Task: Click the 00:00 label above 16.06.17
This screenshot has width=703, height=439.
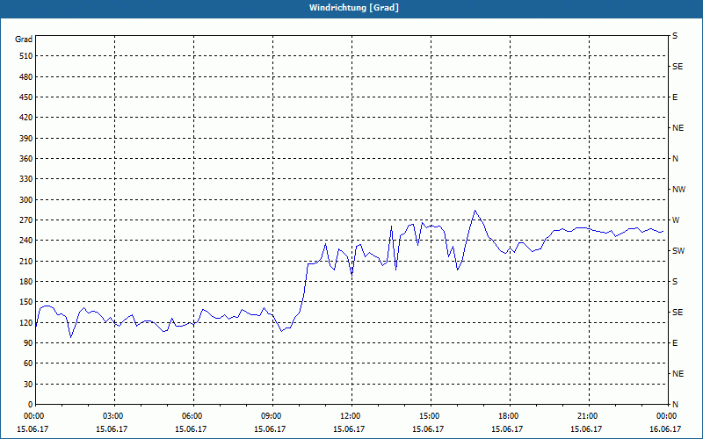Action: tap(668, 416)
